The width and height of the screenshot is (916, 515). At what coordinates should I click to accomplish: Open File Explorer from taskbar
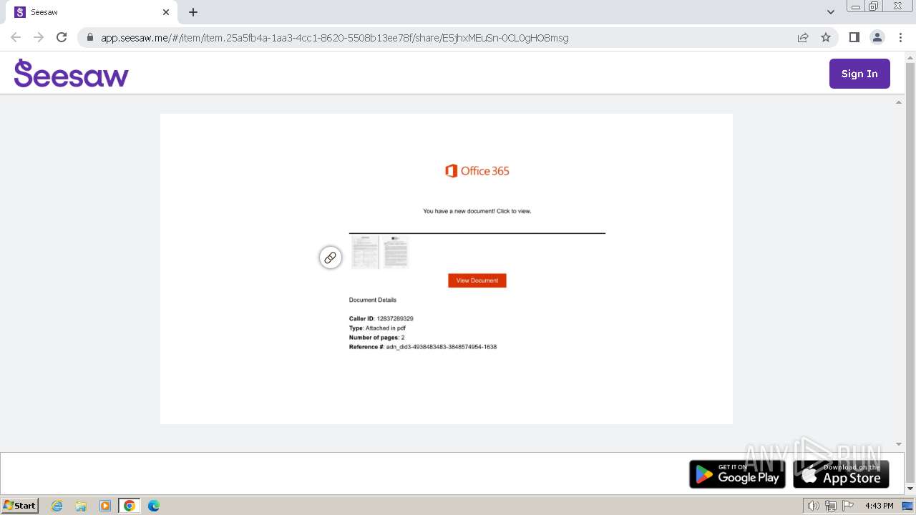pyautogui.click(x=81, y=506)
